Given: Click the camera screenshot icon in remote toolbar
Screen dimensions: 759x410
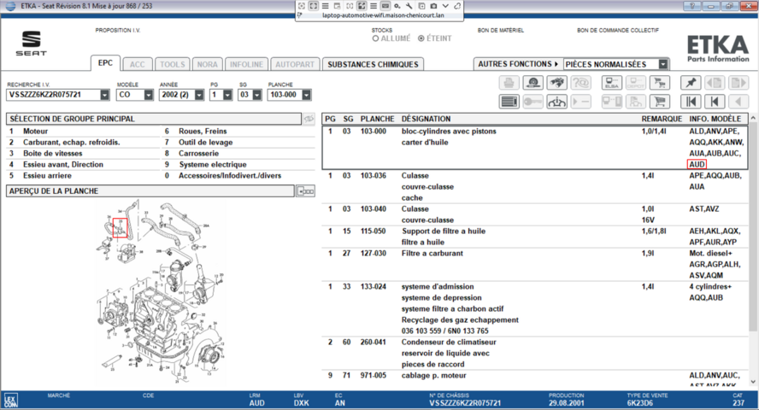Looking at the screenshot, I should pos(433,6).
